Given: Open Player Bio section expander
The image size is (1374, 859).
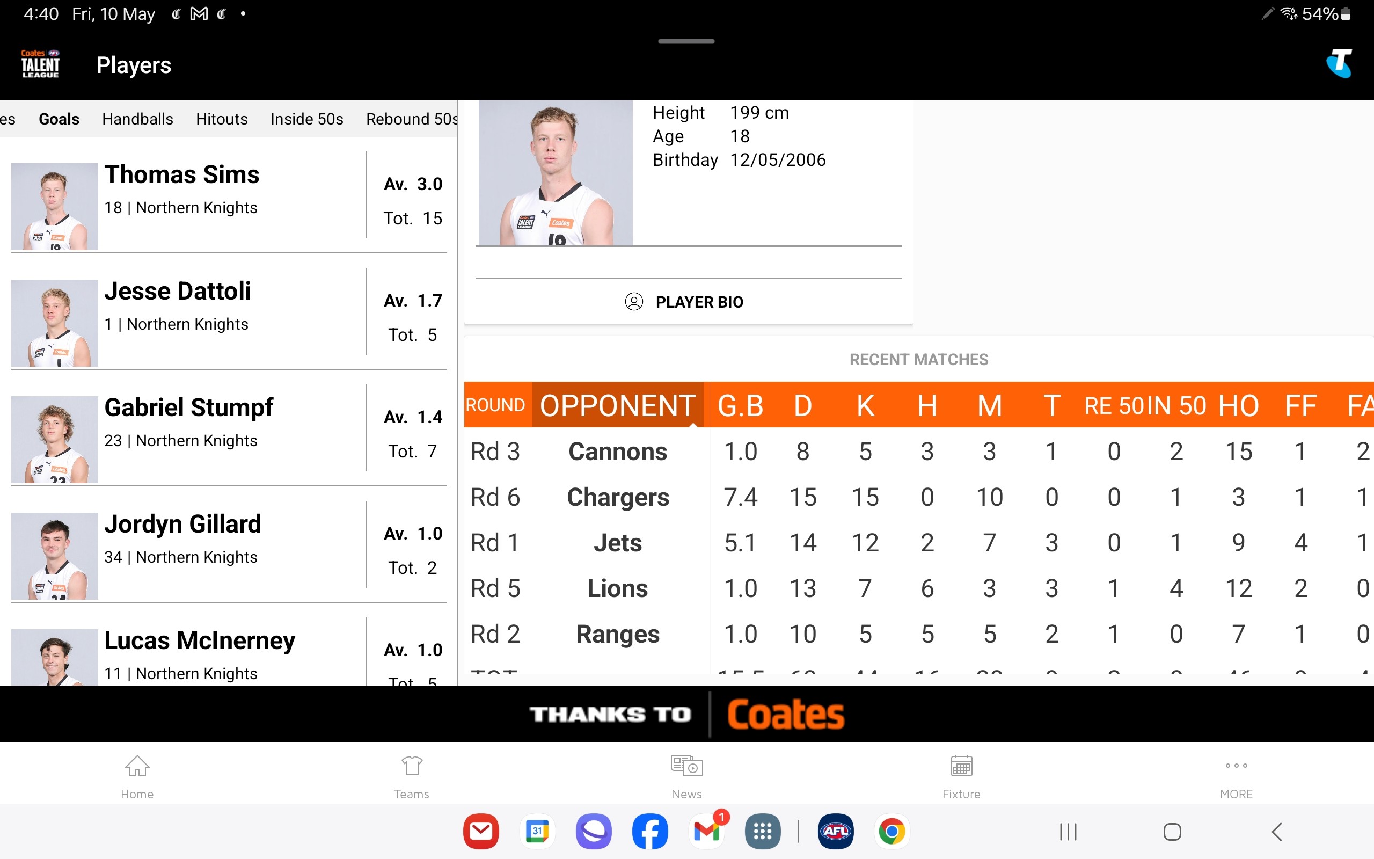Looking at the screenshot, I should click(x=690, y=302).
